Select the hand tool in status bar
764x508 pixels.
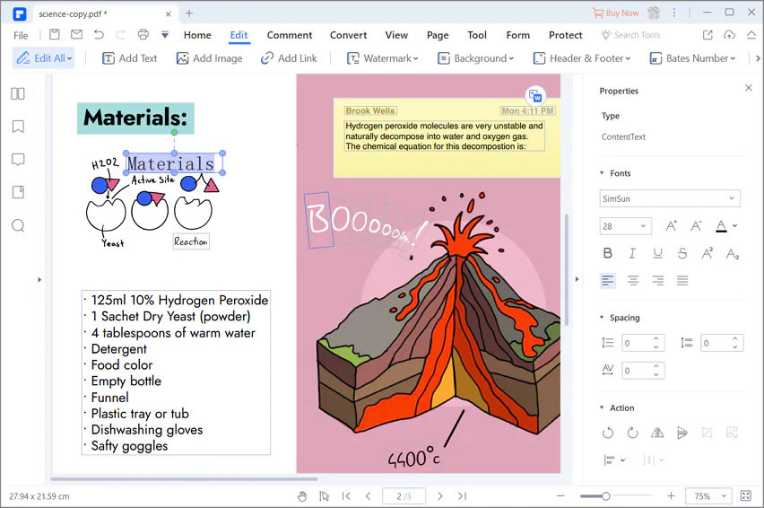click(302, 496)
